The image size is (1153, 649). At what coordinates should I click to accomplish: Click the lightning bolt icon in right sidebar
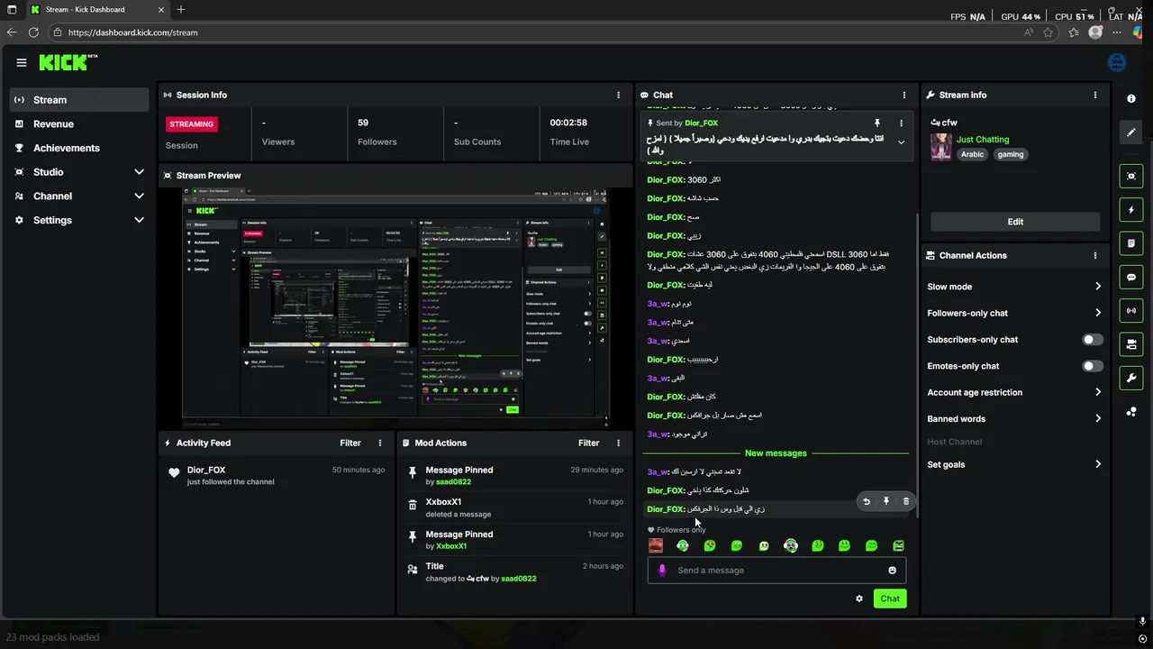(1131, 210)
